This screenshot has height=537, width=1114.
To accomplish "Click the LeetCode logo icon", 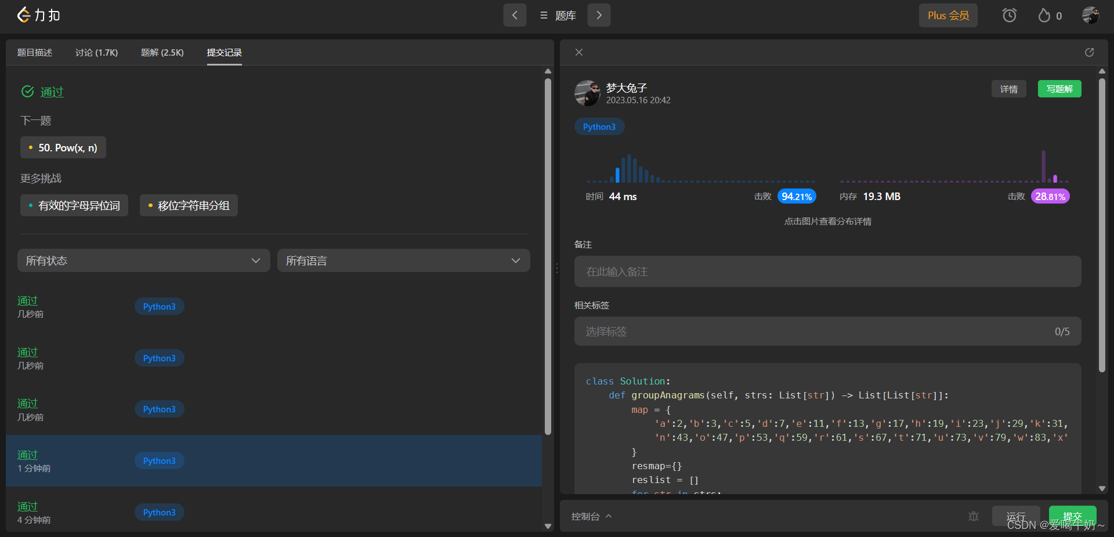I will click(x=24, y=15).
